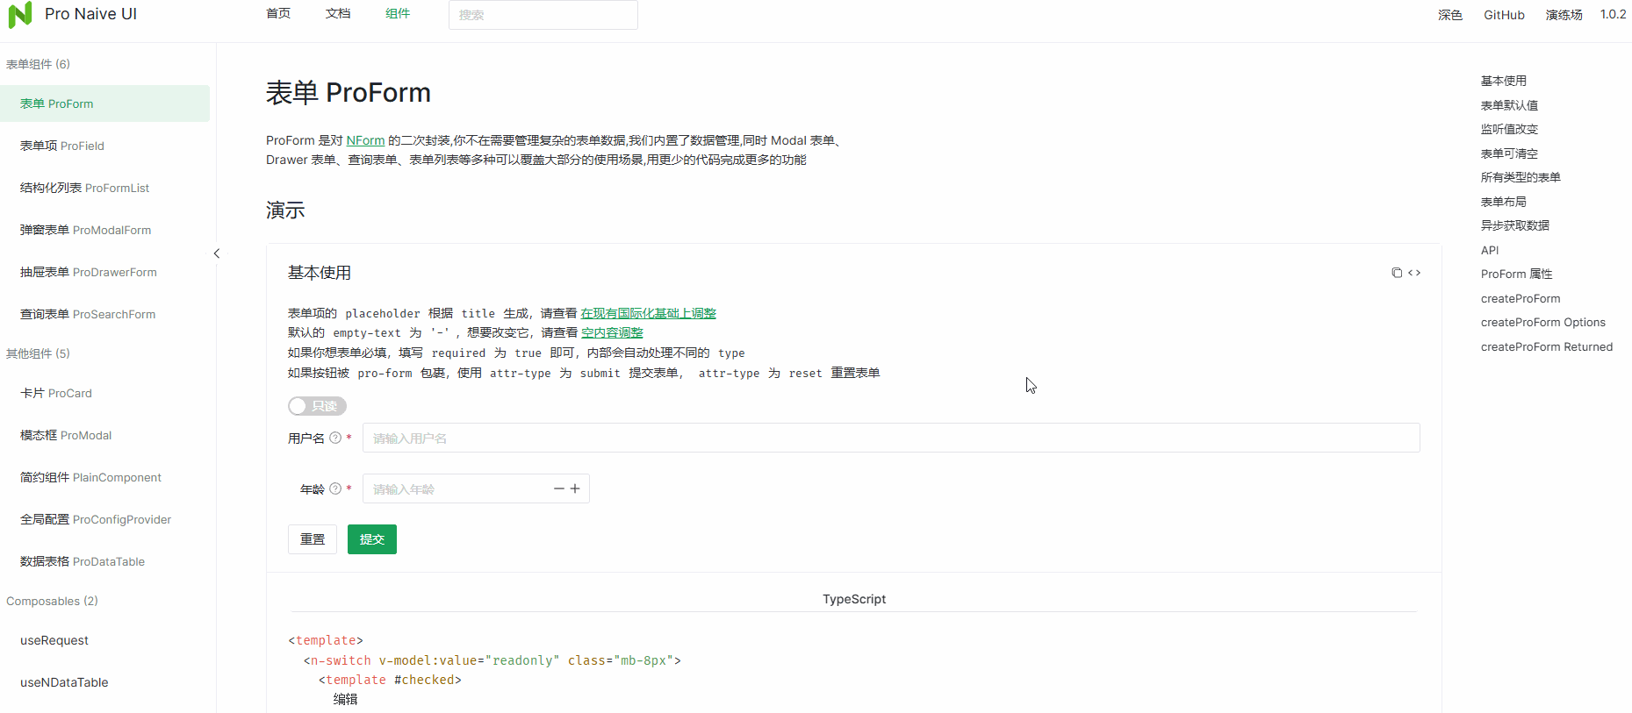This screenshot has height=713, width=1632.
Task: Copy the 基本使用 demo code
Action: (x=1397, y=273)
